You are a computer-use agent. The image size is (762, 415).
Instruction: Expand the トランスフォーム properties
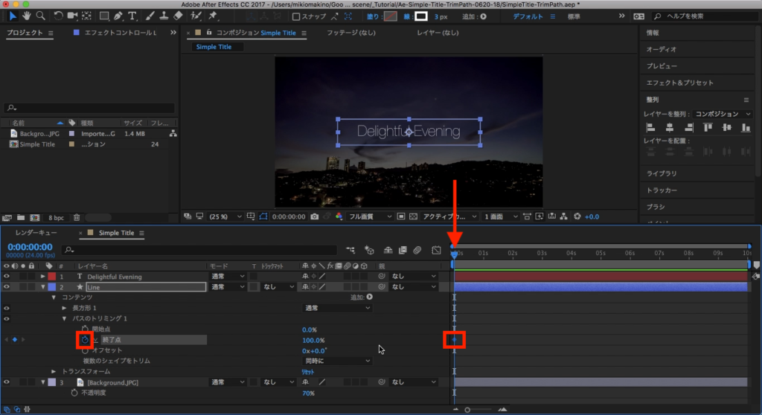coord(54,371)
